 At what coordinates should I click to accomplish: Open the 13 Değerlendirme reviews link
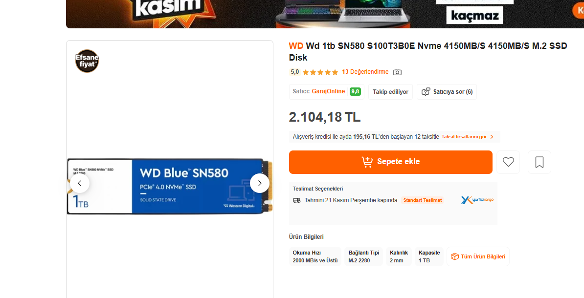pos(365,72)
